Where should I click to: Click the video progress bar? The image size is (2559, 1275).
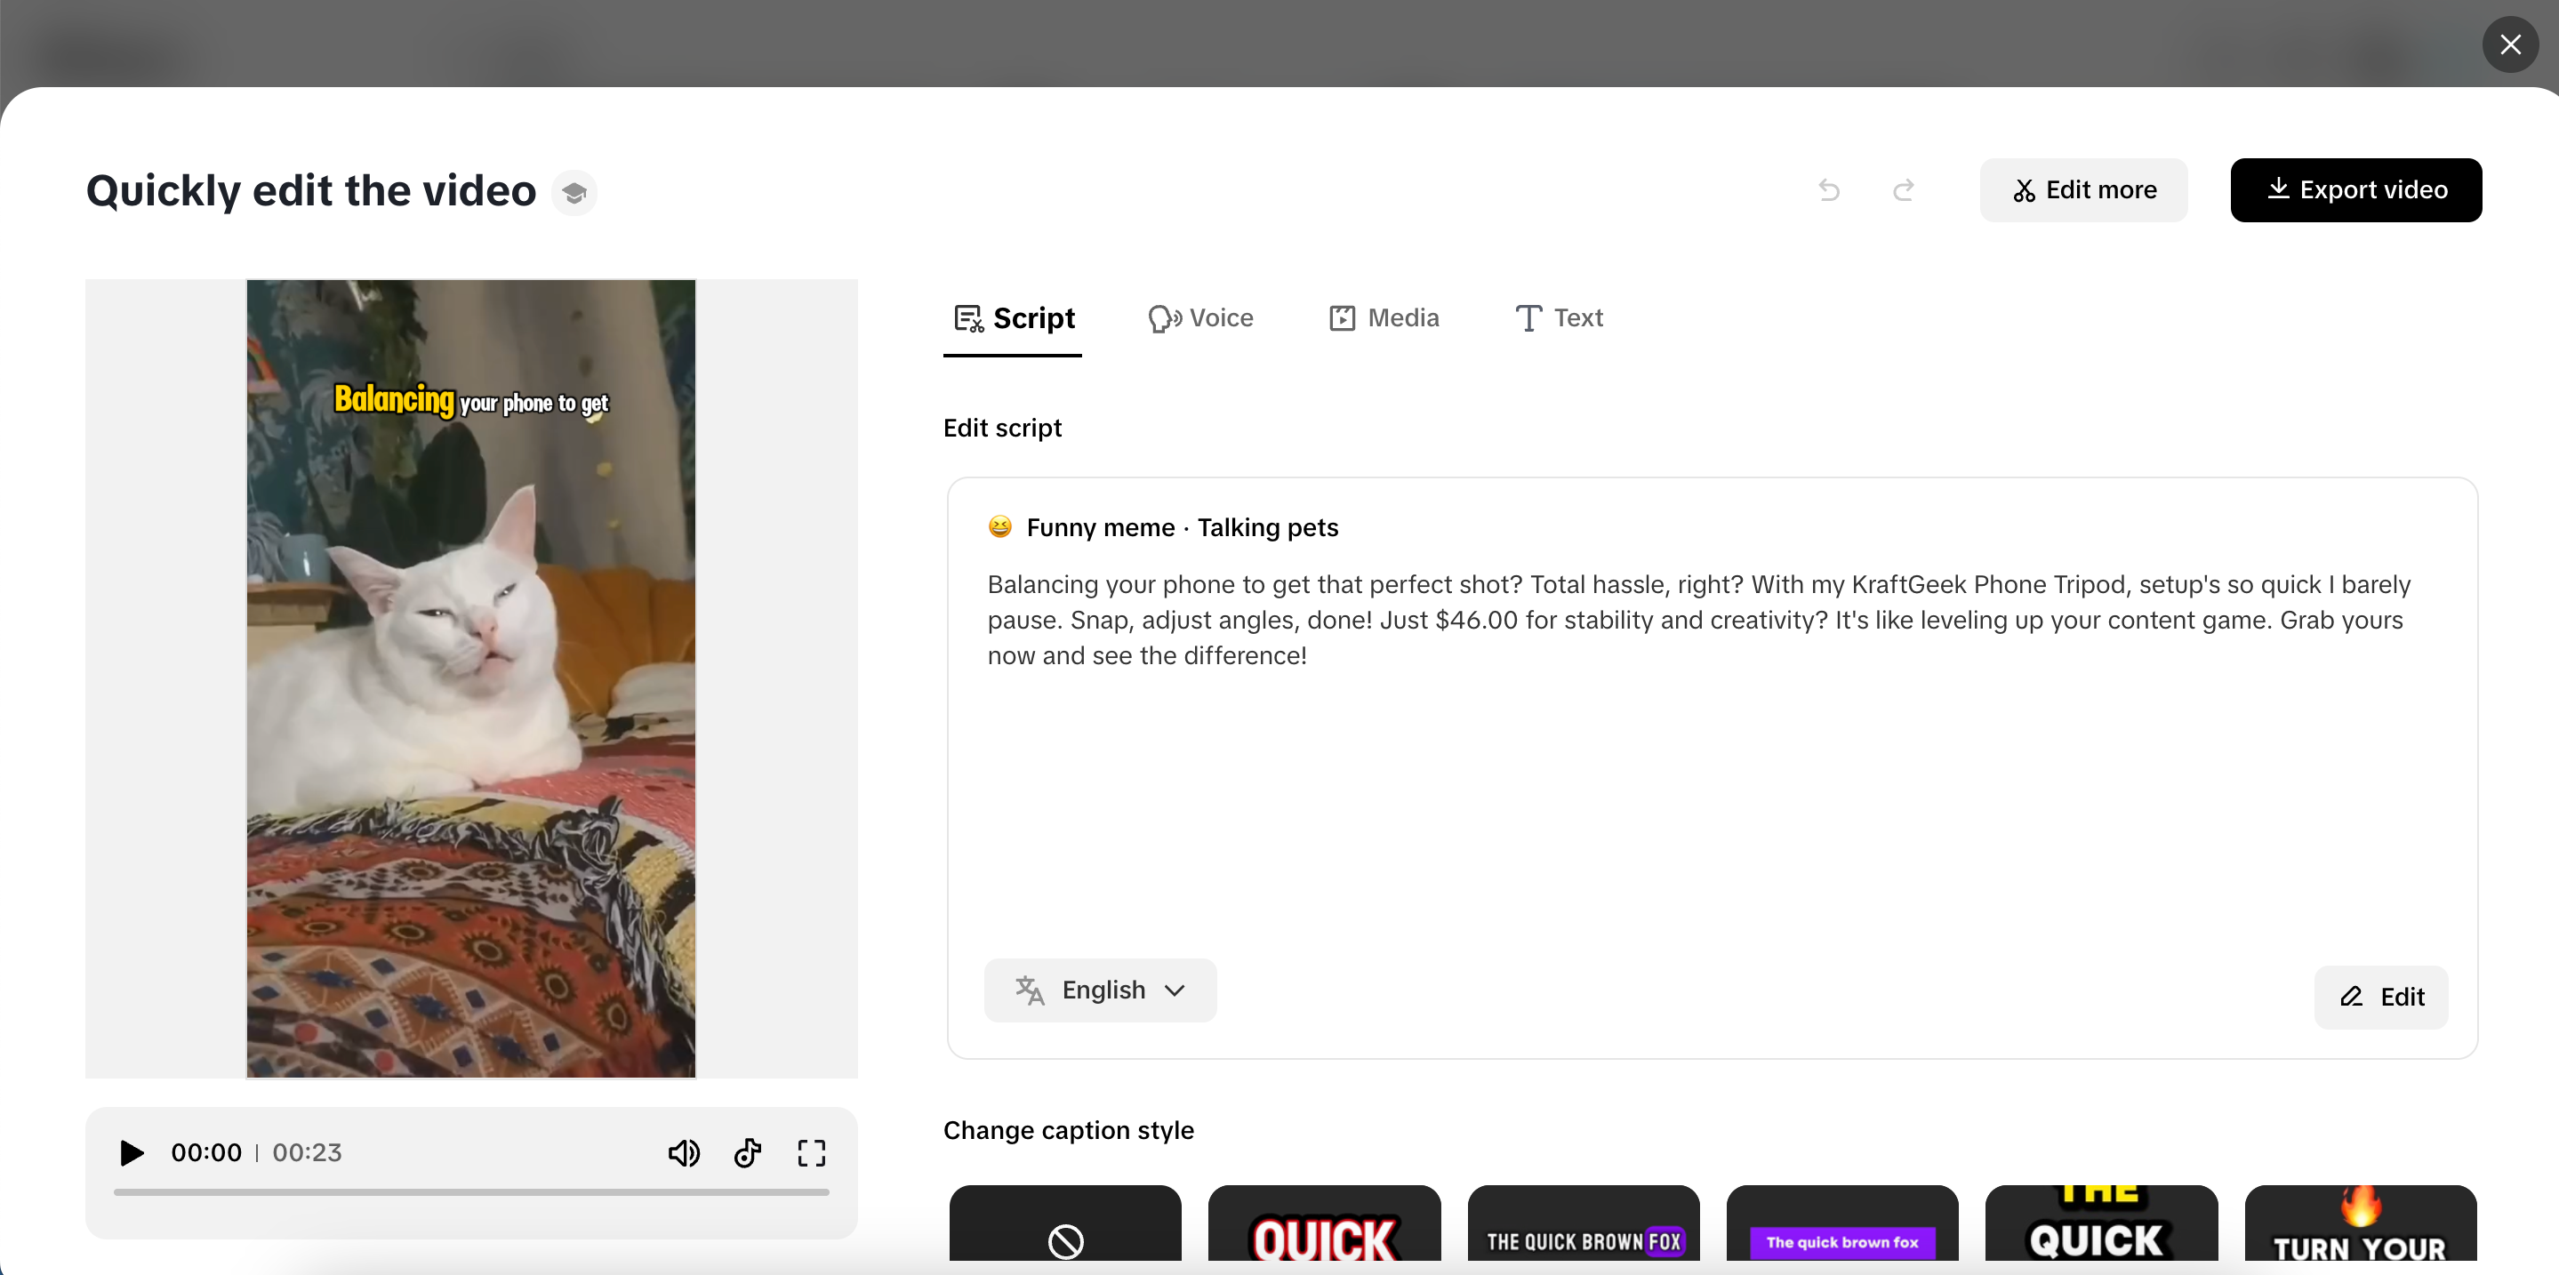coord(471,1191)
